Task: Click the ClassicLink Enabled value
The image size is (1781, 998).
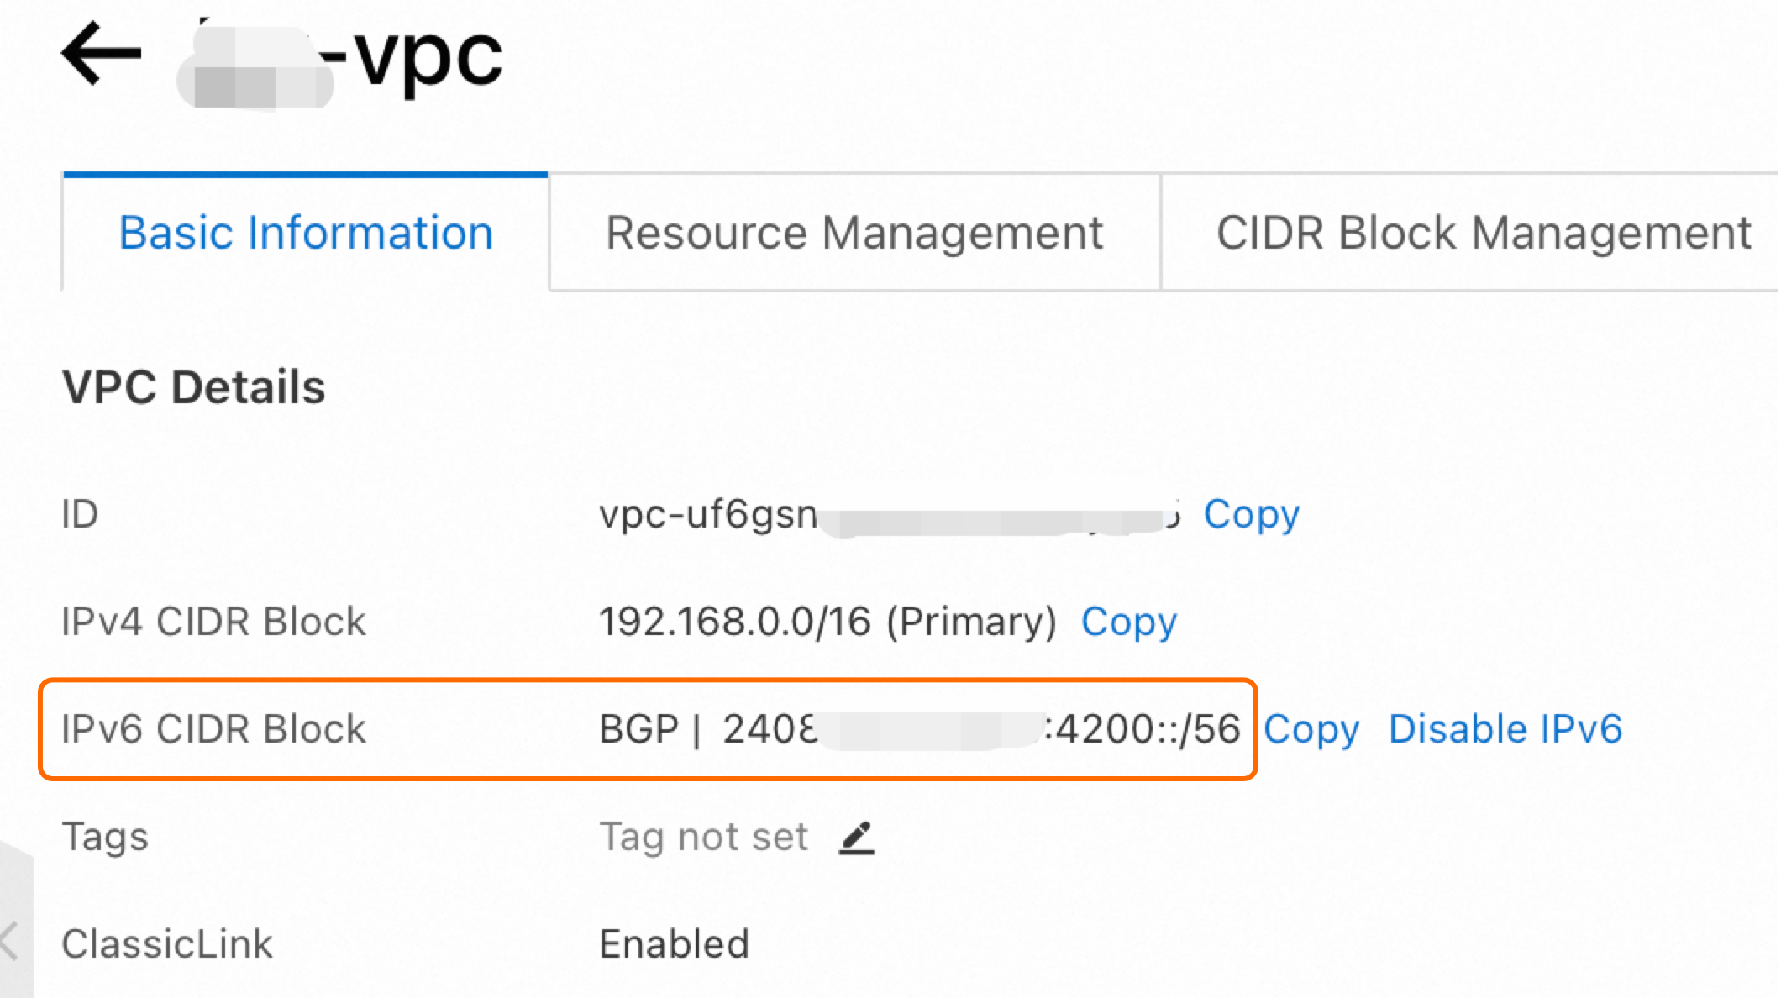Action: click(x=672, y=943)
